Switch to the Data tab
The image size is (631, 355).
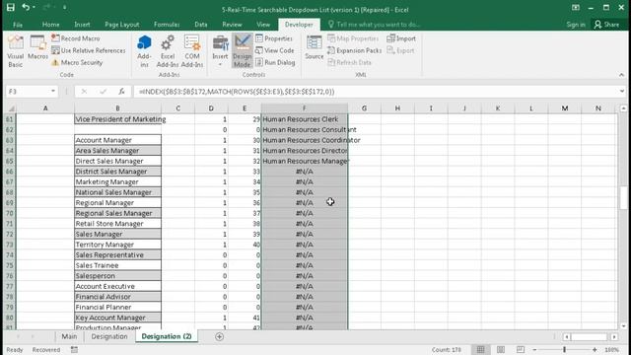tap(201, 25)
